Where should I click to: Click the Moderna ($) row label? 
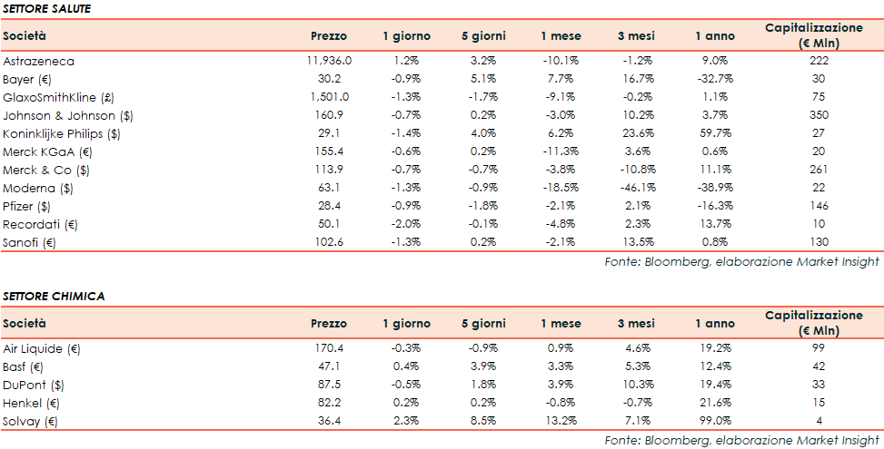tap(38, 188)
